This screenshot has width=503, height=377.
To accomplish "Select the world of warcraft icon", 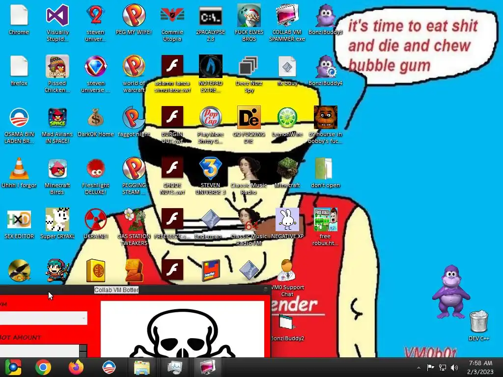I will click(x=134, y=74).
